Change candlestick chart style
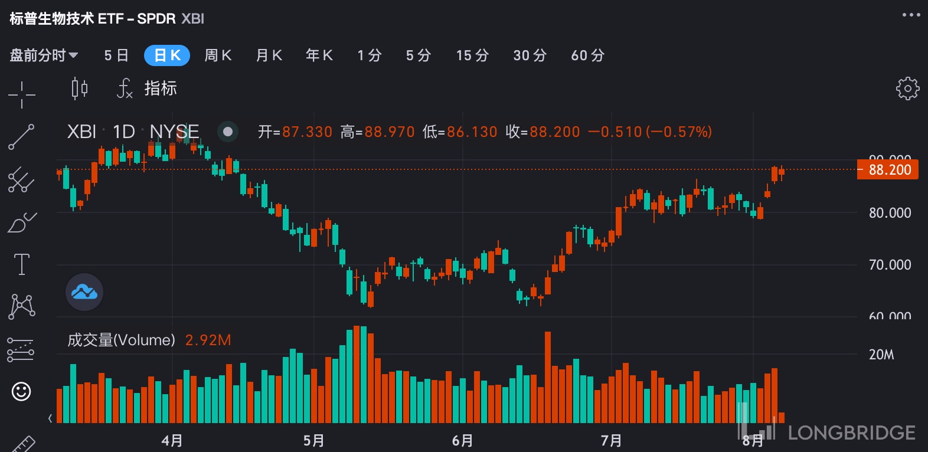 [80, 89]
